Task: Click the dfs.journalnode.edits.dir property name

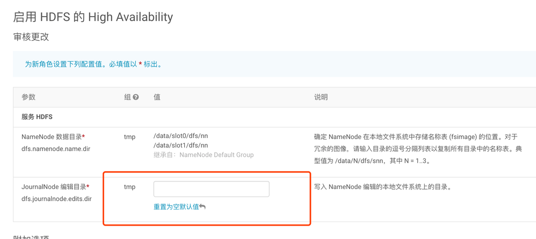Action: pos(56,199)
